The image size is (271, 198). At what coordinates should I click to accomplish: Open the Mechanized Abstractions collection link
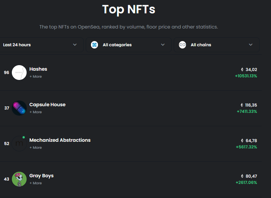[60, 140]
